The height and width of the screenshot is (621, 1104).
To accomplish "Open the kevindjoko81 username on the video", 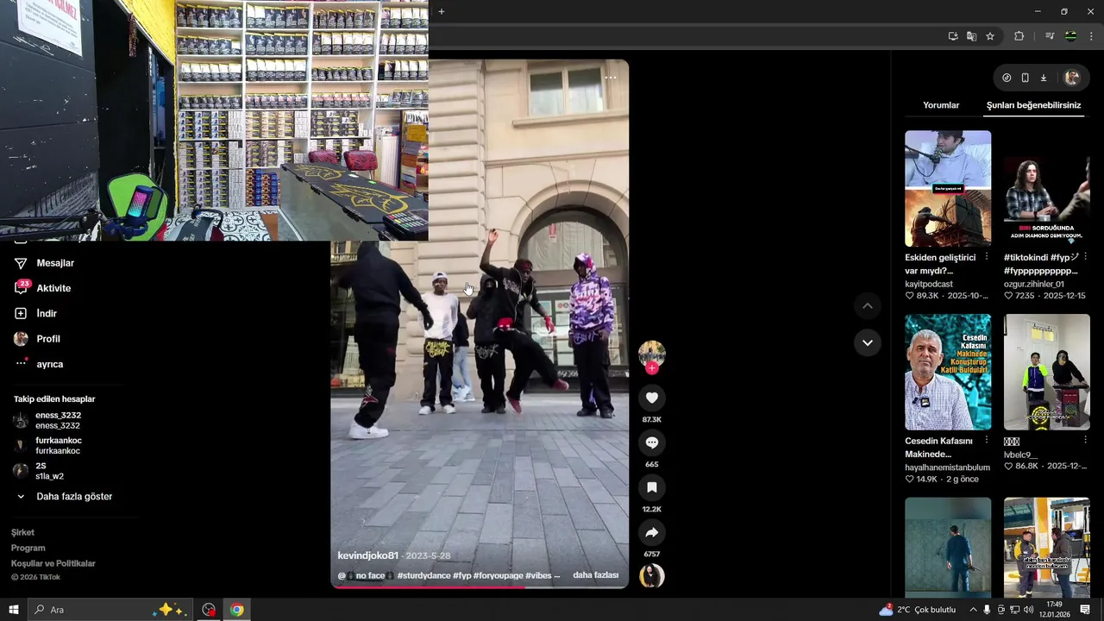I will (368, 555).
